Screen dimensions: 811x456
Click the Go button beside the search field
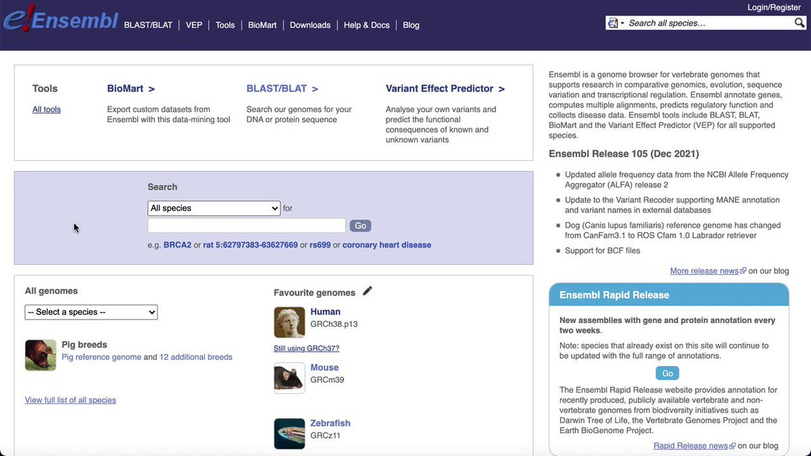click(360, 226)
